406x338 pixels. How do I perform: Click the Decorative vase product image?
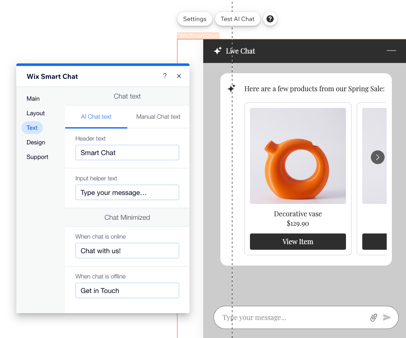point(298,156)
